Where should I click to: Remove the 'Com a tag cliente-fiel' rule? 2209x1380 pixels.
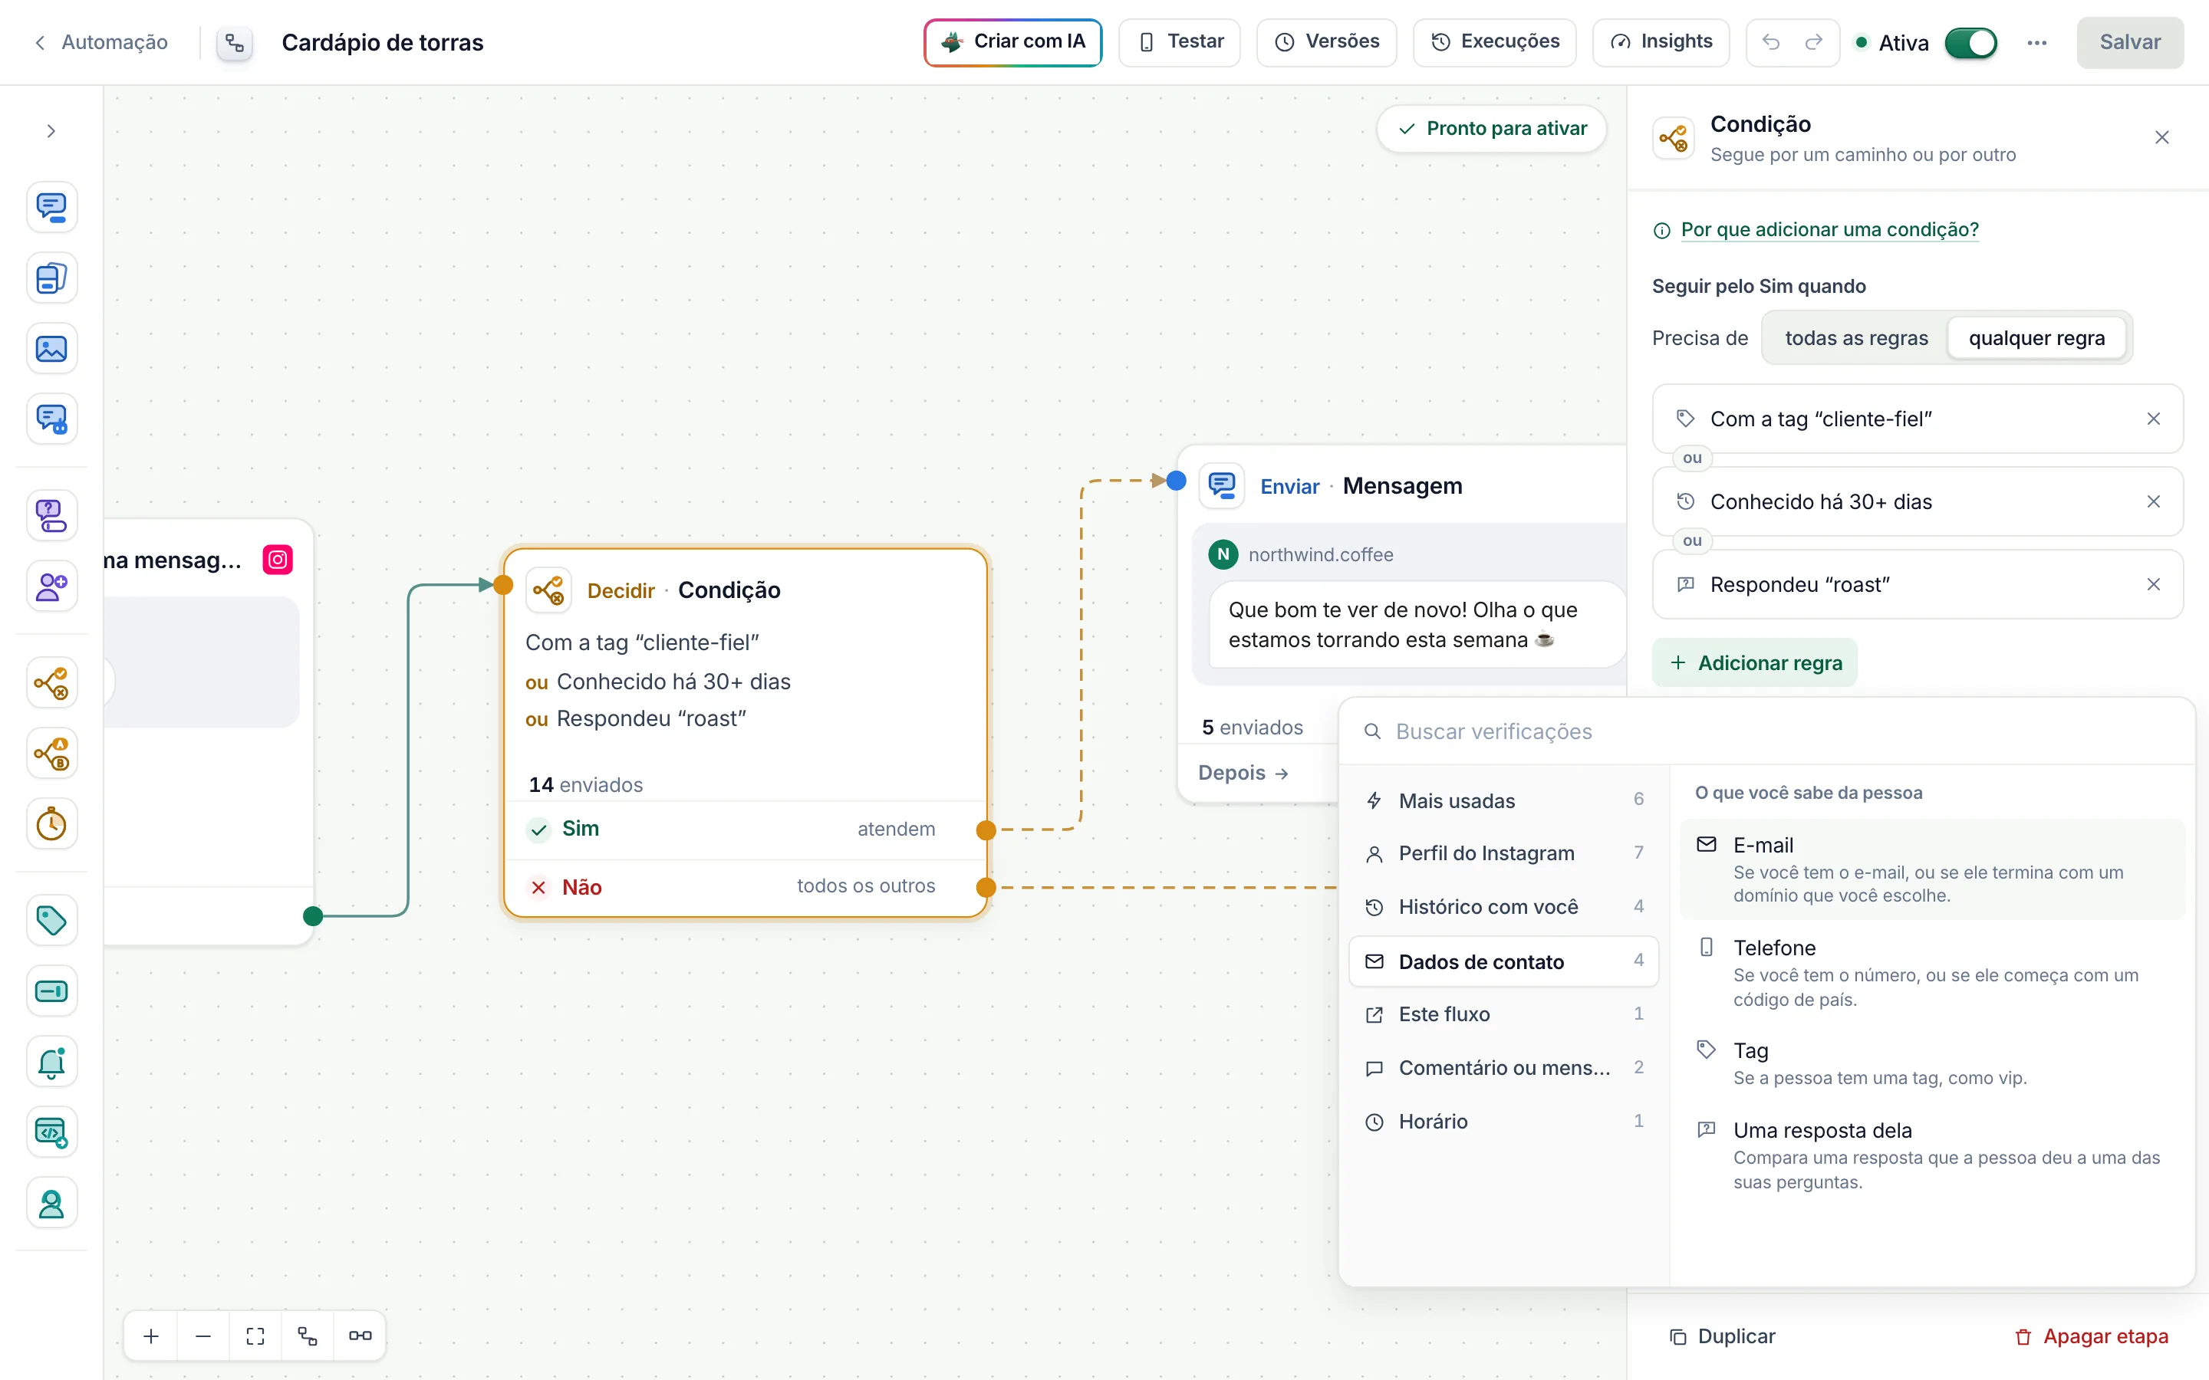(2153, 419)
